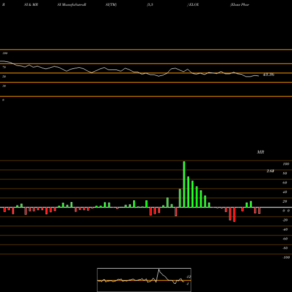The image size is (292, 292).
Task: Click the RSI axis label 0 at left
Action: 3,100
